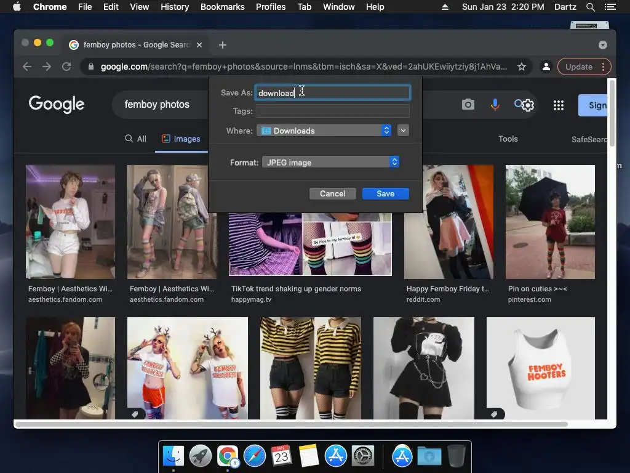Open Safari from the Dock
The image size is (630, 473).
pos(255,456)
